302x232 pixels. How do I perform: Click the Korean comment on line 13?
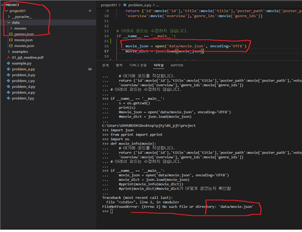coord(152,31)
